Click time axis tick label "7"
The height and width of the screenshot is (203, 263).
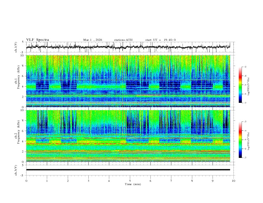[x=171, y=181]
